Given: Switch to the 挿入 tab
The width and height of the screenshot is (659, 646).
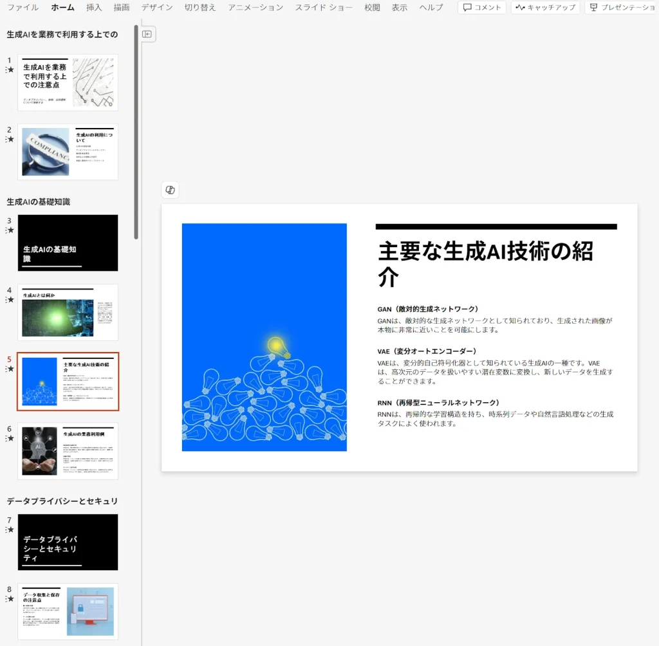Looking at the screenshot, I should (94, 8).
